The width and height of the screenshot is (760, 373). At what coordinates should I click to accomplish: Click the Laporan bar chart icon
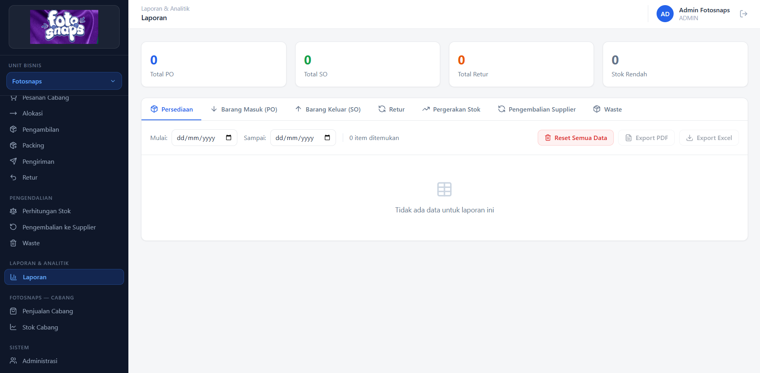pyautogui.click(x=13, y=277)
